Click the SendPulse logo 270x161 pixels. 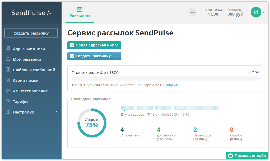(x=31, y=13)
